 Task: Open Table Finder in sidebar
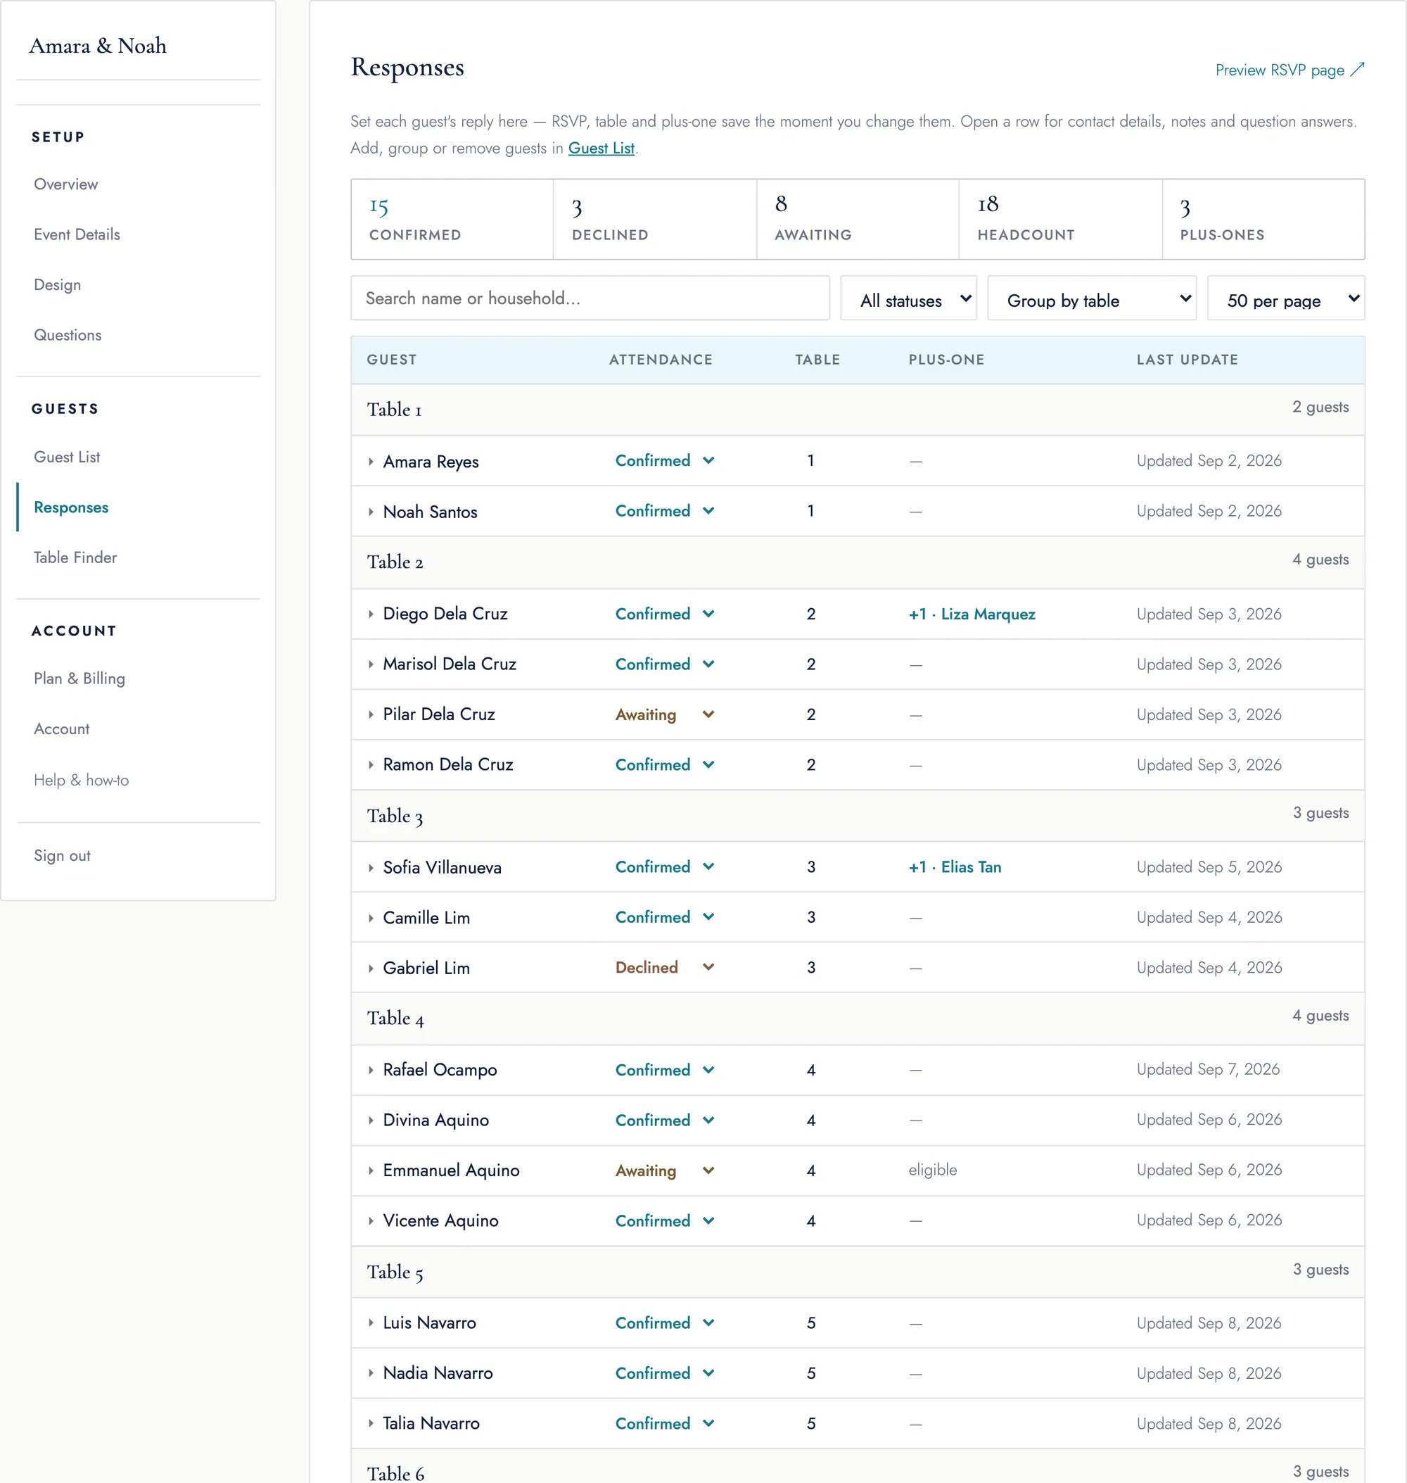pos(75,557)
